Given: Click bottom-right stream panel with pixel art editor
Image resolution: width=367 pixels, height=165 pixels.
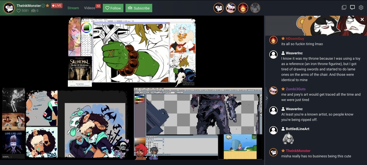Looking at the screenshot, I should tap(198, 124).
